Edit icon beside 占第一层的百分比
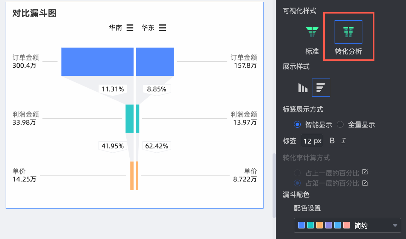The width and height of the screenshot is (406, 239). (x=365, y=183)
